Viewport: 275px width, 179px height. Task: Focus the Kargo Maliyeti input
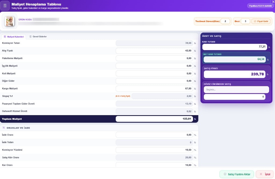click(154, 89)
